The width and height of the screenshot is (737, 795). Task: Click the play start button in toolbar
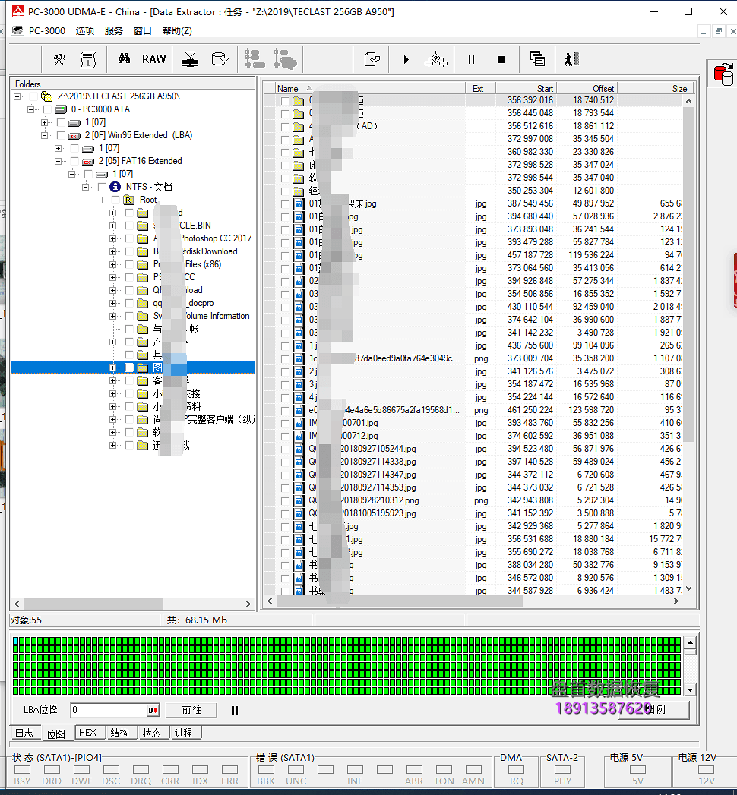(x=406, y=60)
